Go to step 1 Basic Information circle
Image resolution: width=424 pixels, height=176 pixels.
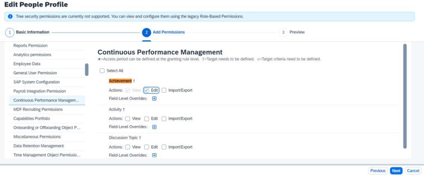(10, 32)
